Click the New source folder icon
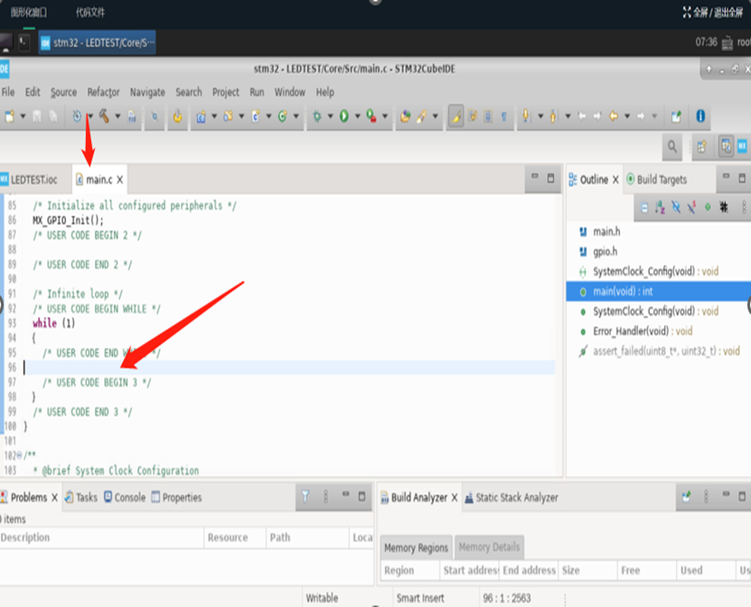Image resolution: width=751 pixels, height=607 pixels. (x=228, y=116)
